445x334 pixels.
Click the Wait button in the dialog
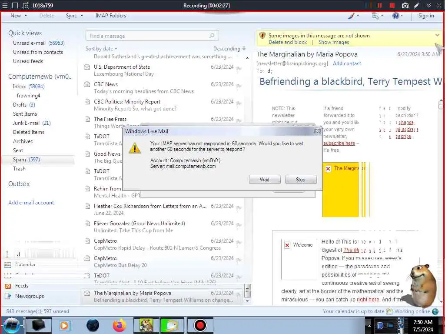[x=265, y=180]
